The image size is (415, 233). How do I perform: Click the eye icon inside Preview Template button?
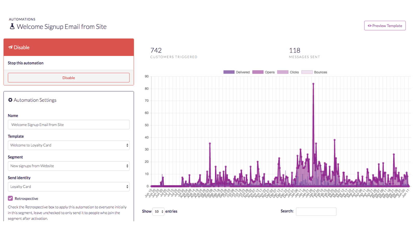click(x=369, y=26)
